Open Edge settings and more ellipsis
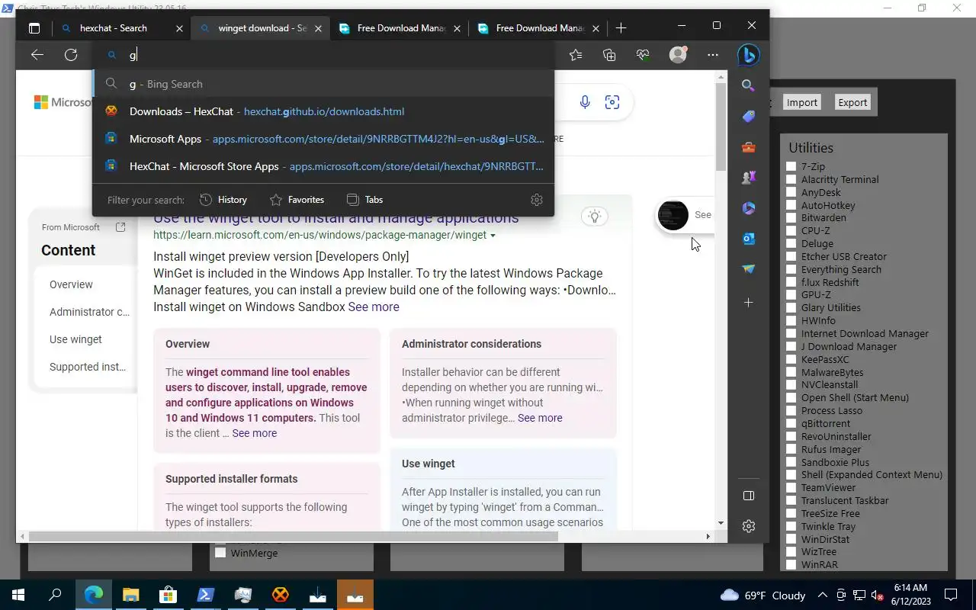The height and width of the screenshot is (610, 976). click(713, 55)
